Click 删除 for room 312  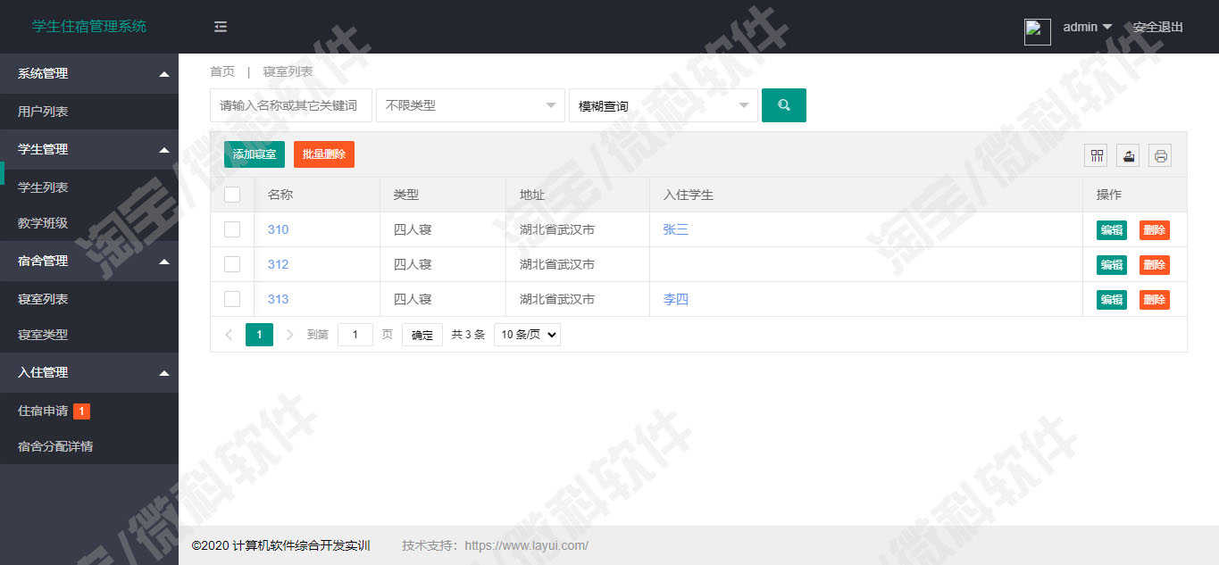tap(1155, 265)
